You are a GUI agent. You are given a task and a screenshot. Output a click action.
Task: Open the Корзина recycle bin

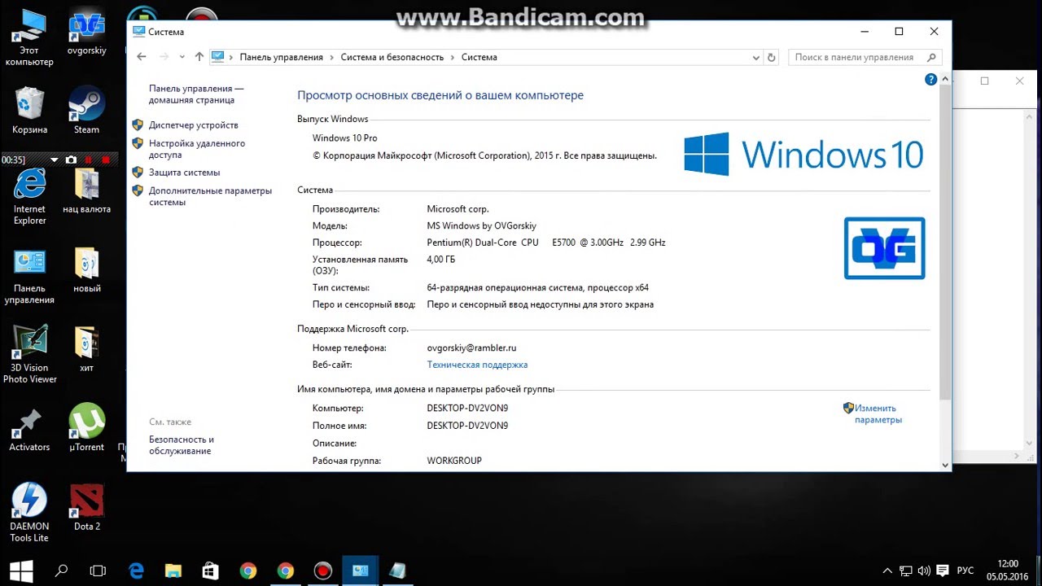coord(29,112)
